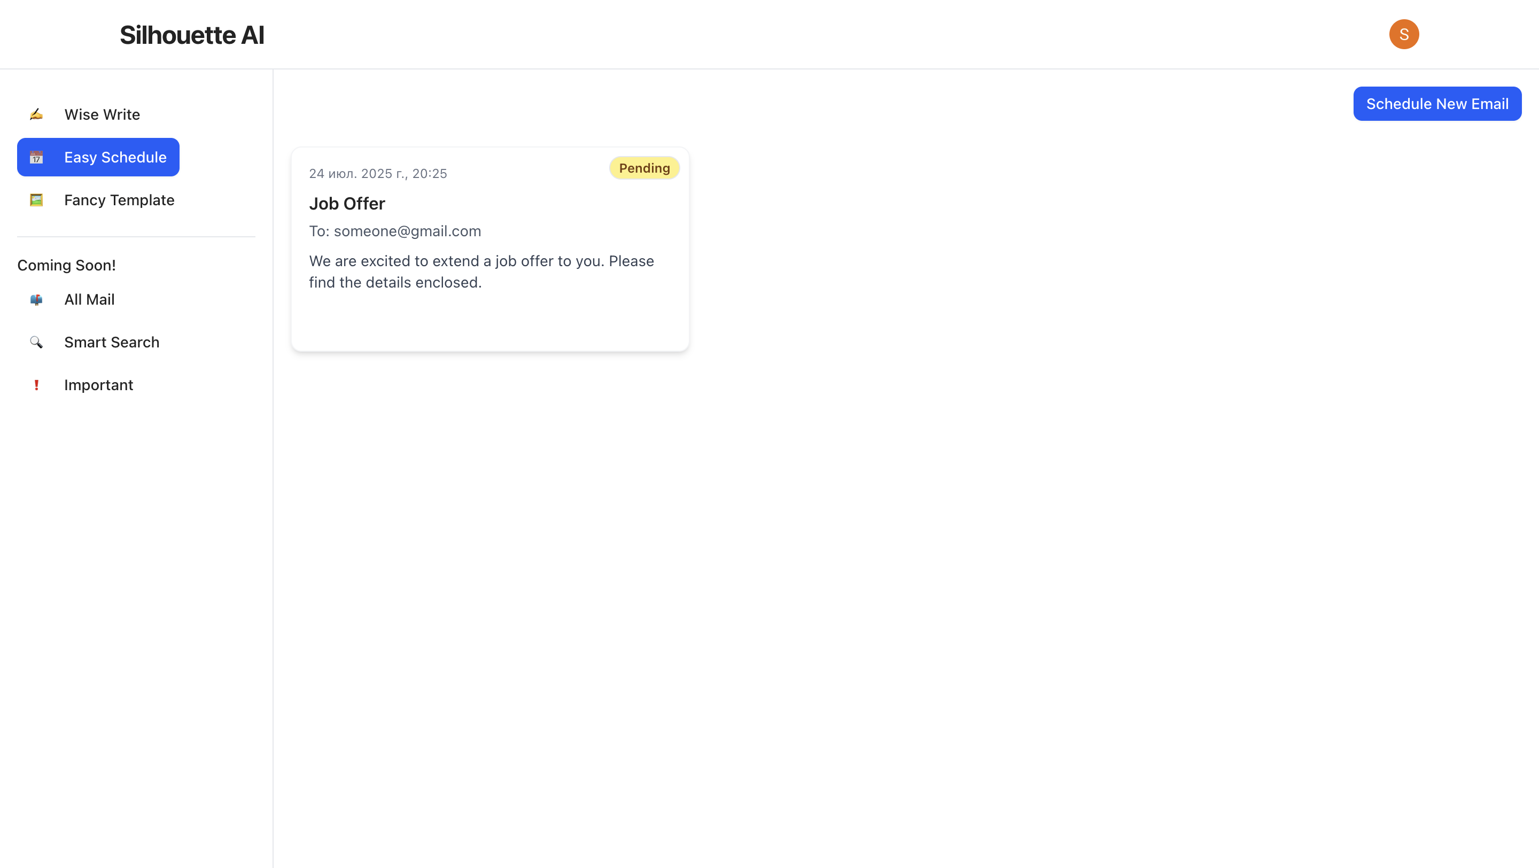Click the Wise Write pencil icon
The height and width of the screenshot is (868, 1539).
(36, 114)
